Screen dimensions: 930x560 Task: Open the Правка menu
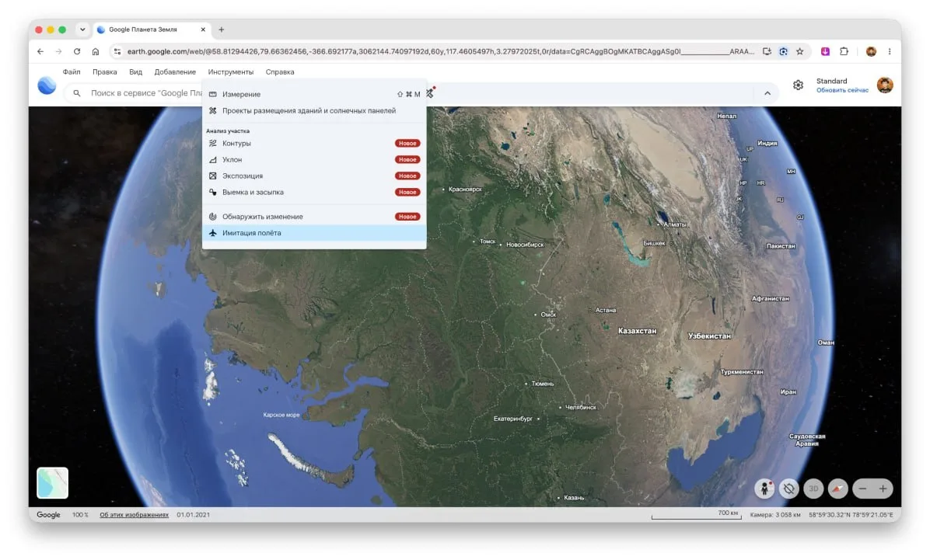coord(104,71)
